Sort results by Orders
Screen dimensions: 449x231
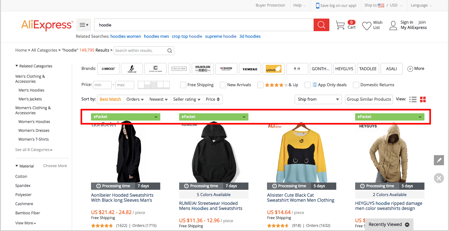(135, 99)
